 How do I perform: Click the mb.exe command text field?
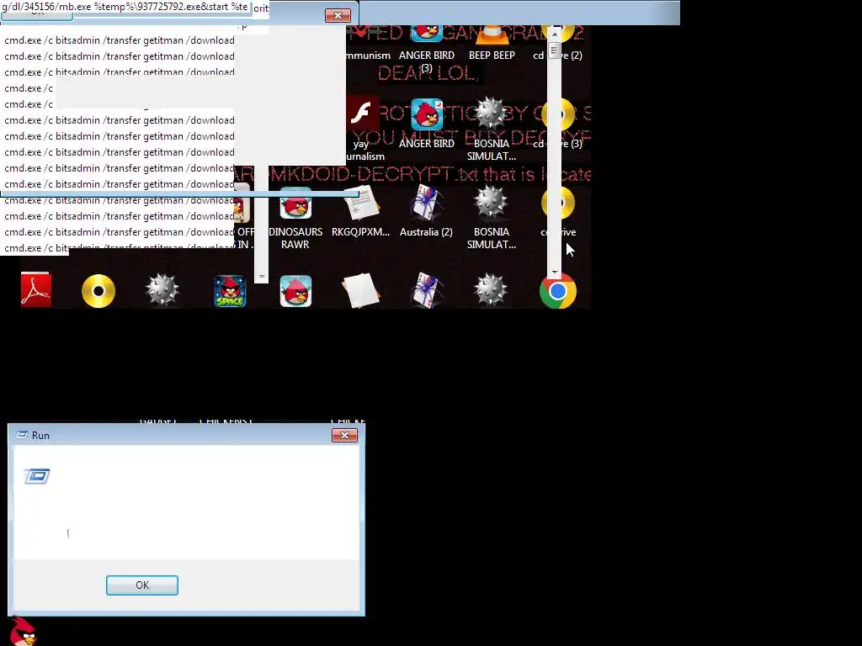(125, 8)
